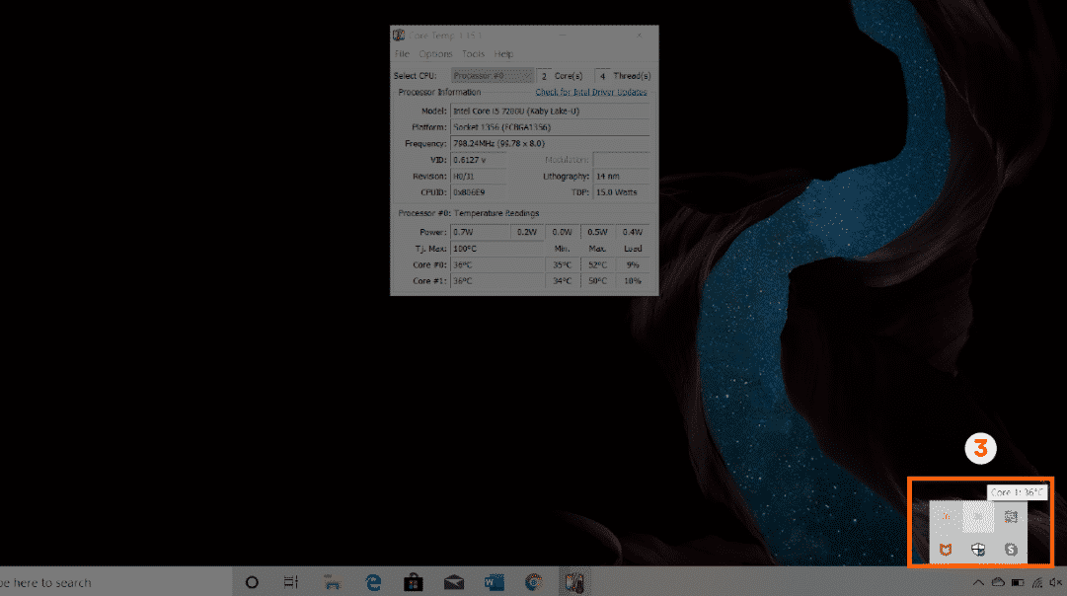Open Task View on the taskbar

click(x=291, y=582)
